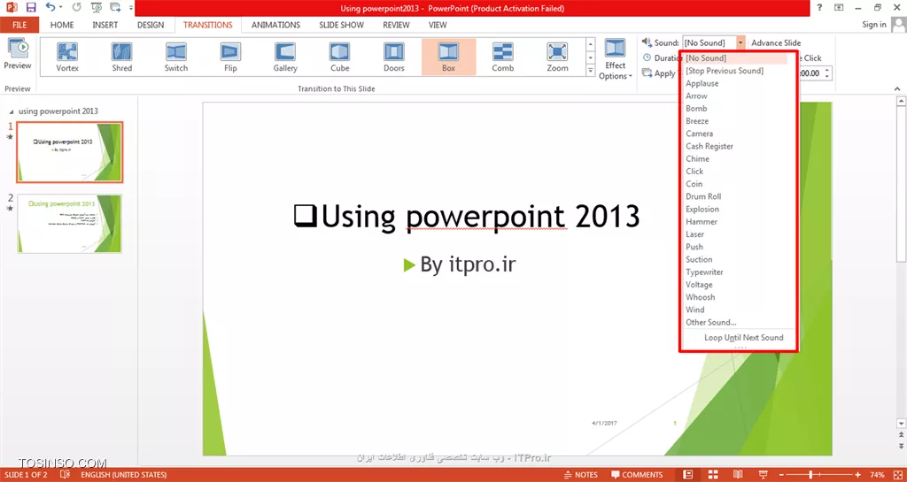This screenshot has height=482, width=907.
Task: Apply the Zoom transition
Action: coord(557,57)
